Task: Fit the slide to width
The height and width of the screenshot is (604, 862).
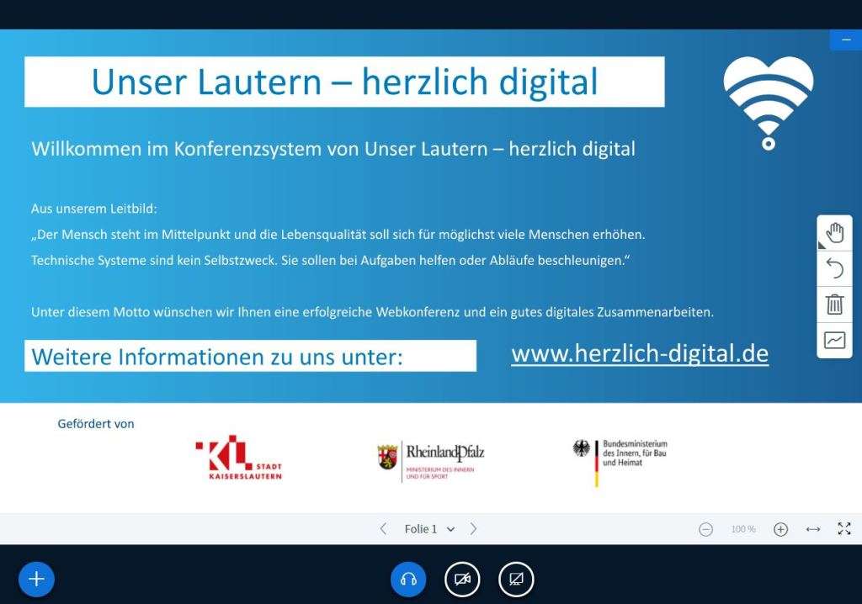Action: tap(813, 529)
